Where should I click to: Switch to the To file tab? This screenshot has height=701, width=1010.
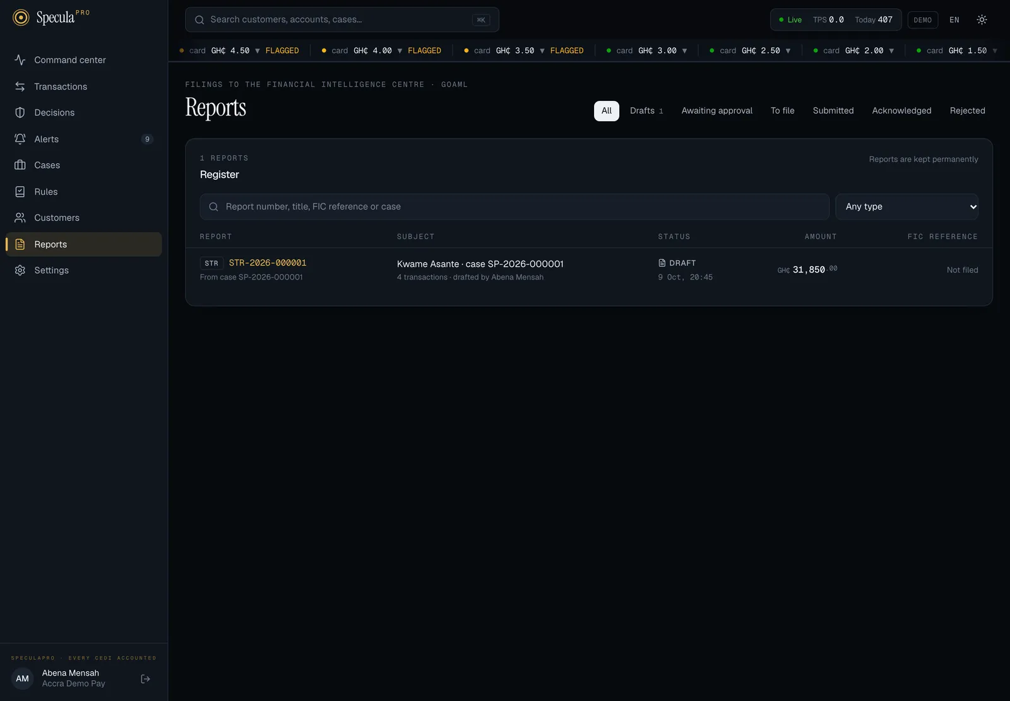point(782,111)
